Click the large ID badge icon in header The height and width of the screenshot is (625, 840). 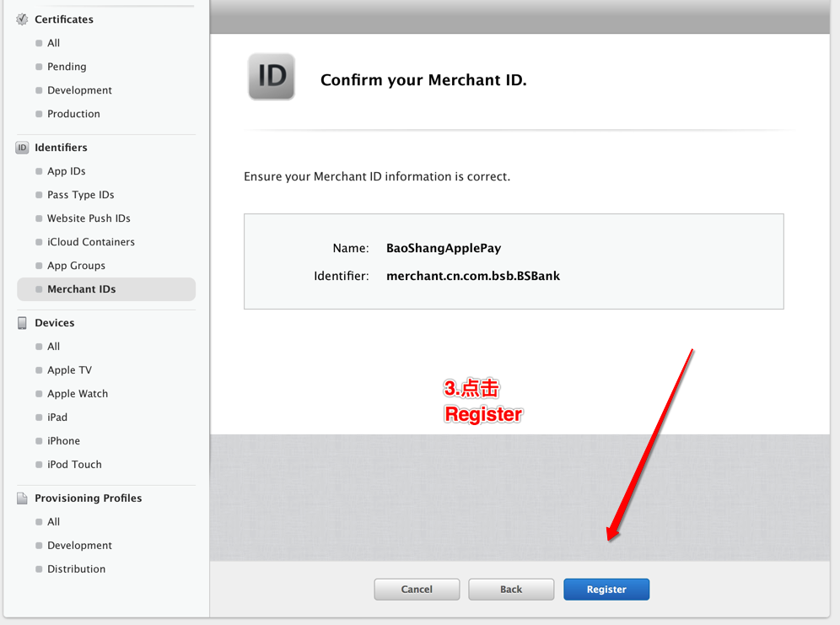pos(272,77)
